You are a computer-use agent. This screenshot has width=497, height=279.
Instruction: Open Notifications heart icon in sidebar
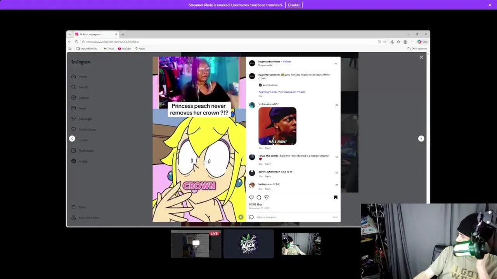click(x=74, y=129)
